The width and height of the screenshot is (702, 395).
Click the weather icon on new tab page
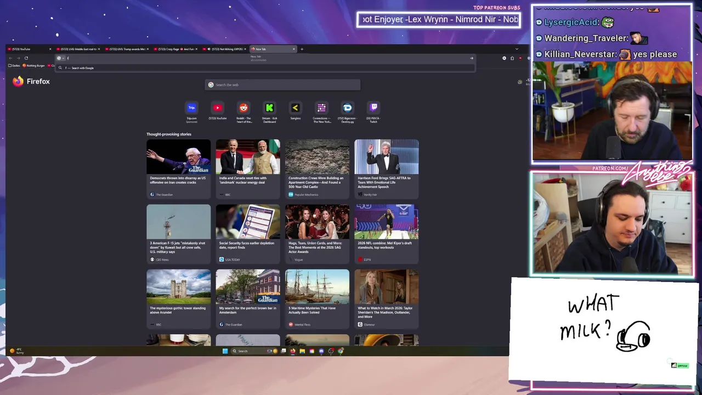coord(520,82)
